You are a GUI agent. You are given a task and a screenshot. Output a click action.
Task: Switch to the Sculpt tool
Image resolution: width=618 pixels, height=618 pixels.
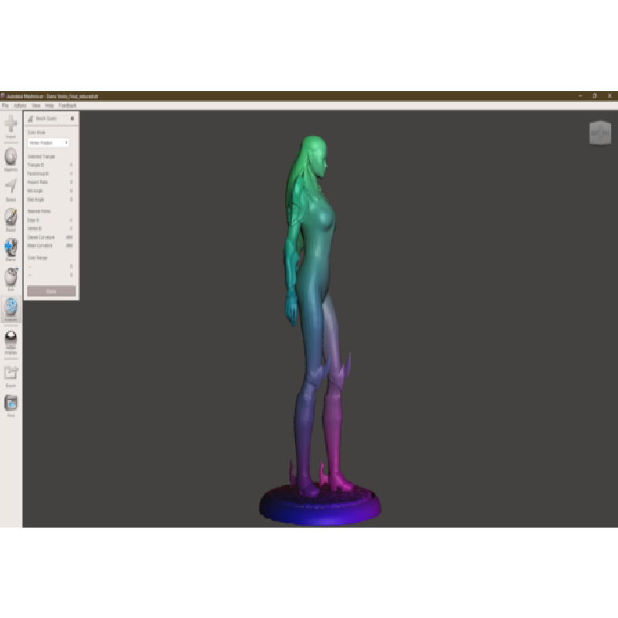click(x=11, y=217)
